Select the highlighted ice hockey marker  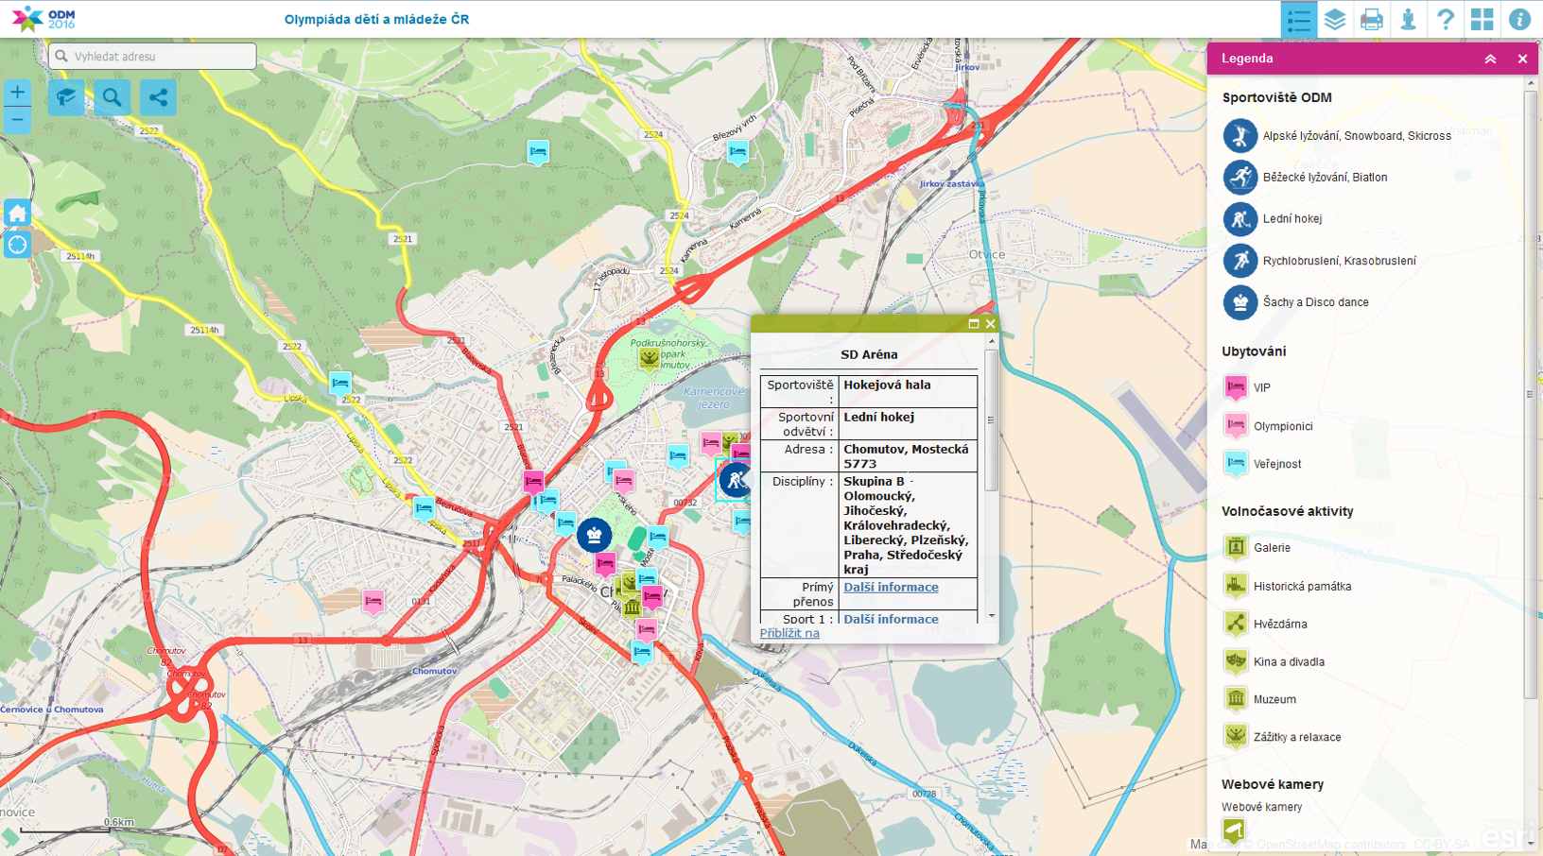click(x=735, y=481)
